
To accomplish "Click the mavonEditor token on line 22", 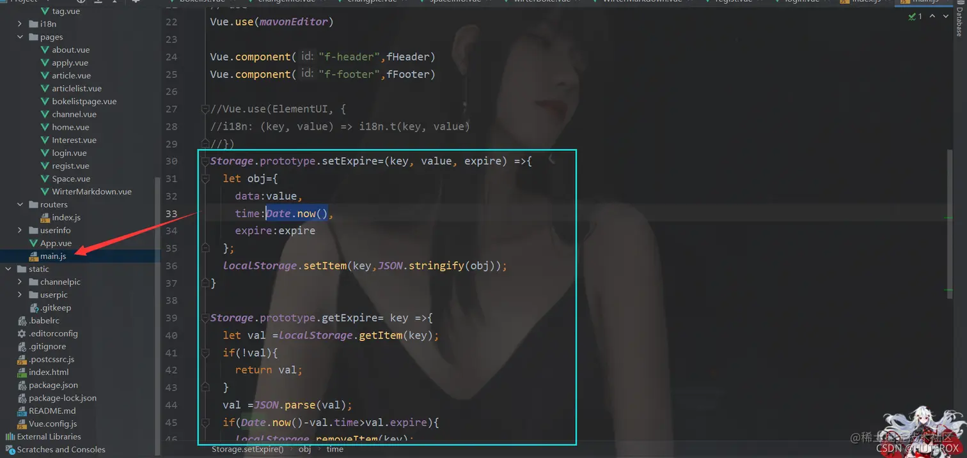I will click(294, 22).
